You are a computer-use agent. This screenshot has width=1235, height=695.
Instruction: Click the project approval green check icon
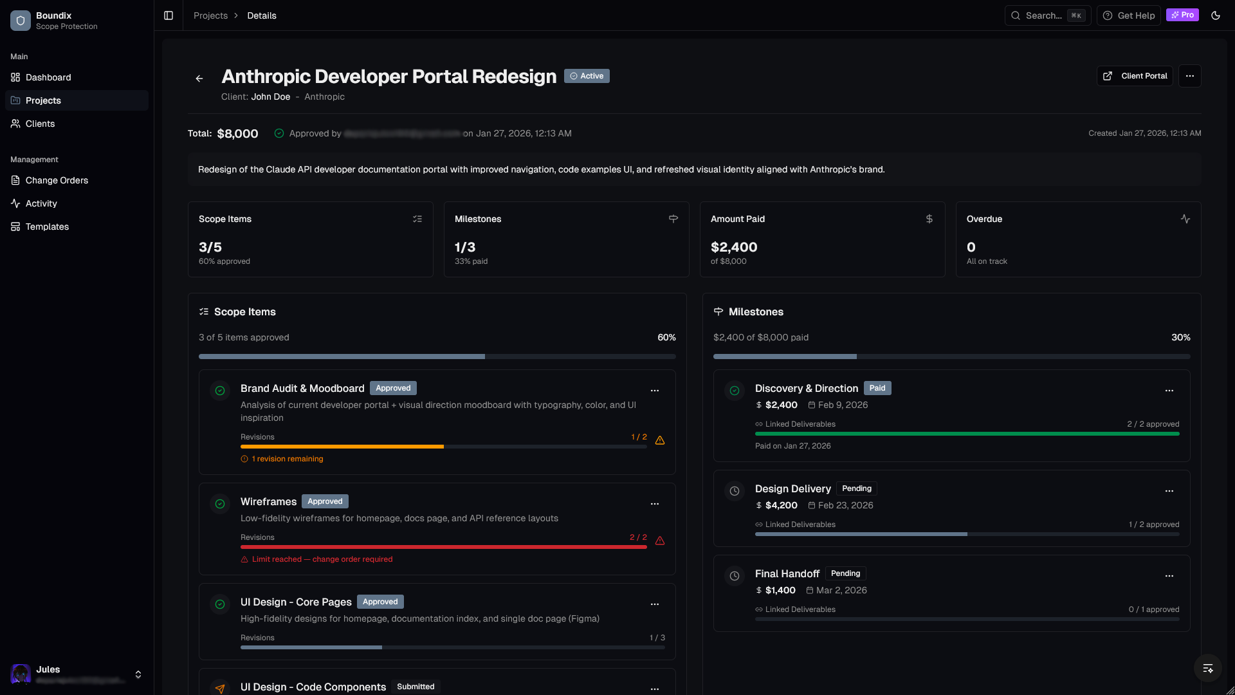pyautogui.click(x=279, y=133)
